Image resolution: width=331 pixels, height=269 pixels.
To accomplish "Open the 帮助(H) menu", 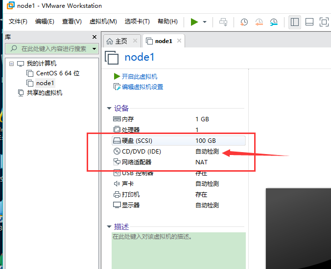I will click(x=167, y=22).
